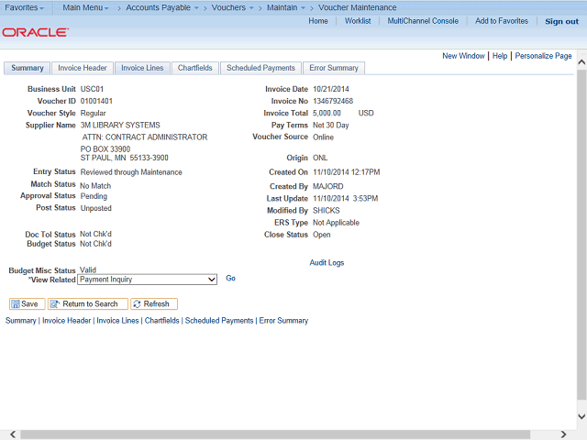Screen dimensions: 587x440
Task: Open New Window link
Action: point(463,56)
